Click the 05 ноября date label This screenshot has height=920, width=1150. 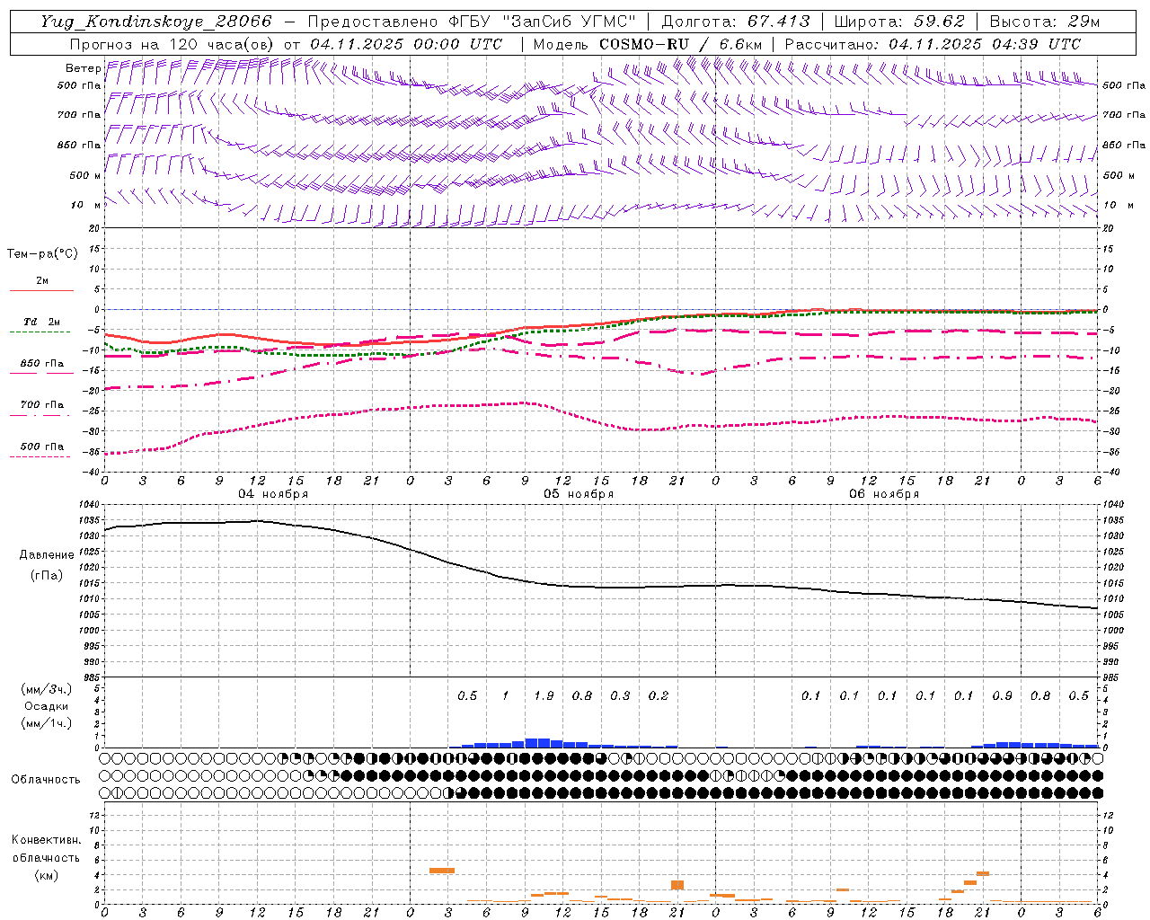(x=579, y=494)
